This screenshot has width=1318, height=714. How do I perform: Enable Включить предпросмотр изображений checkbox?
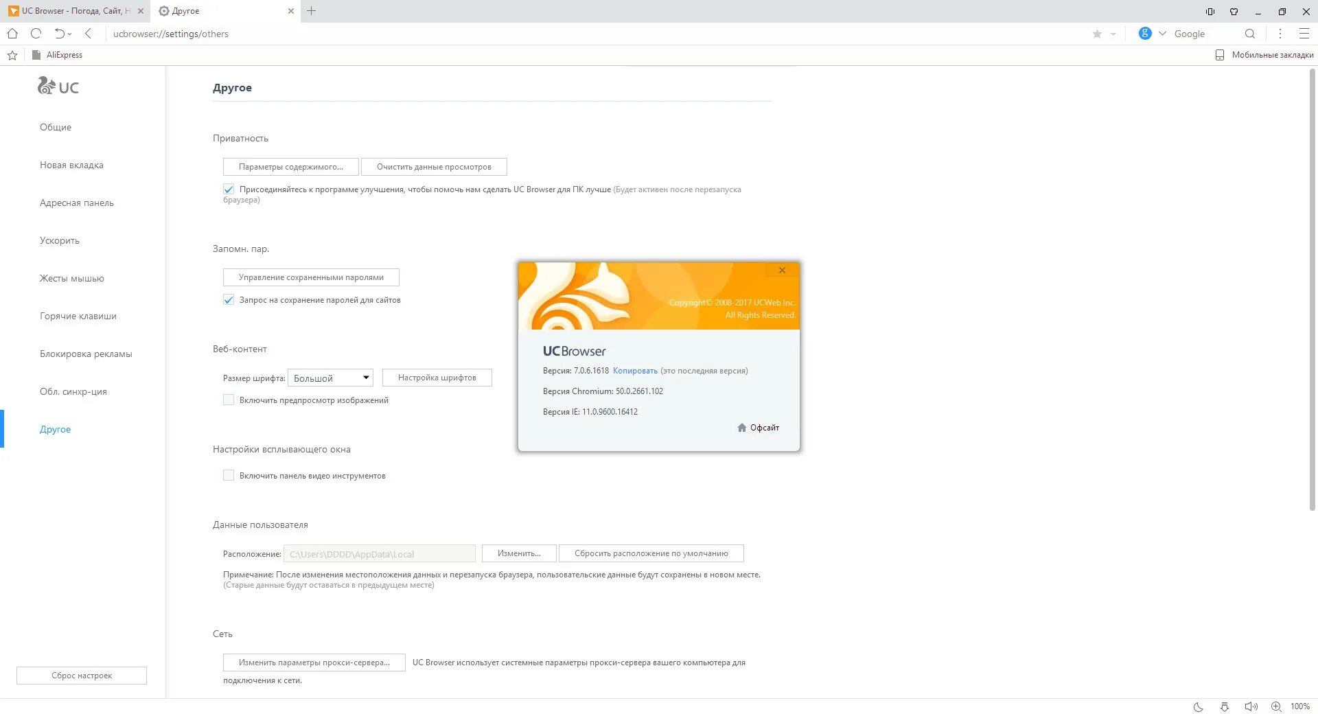pos(229,400)
